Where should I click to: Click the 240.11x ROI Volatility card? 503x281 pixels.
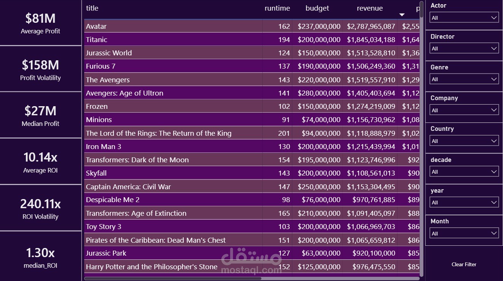click(41, 208)
